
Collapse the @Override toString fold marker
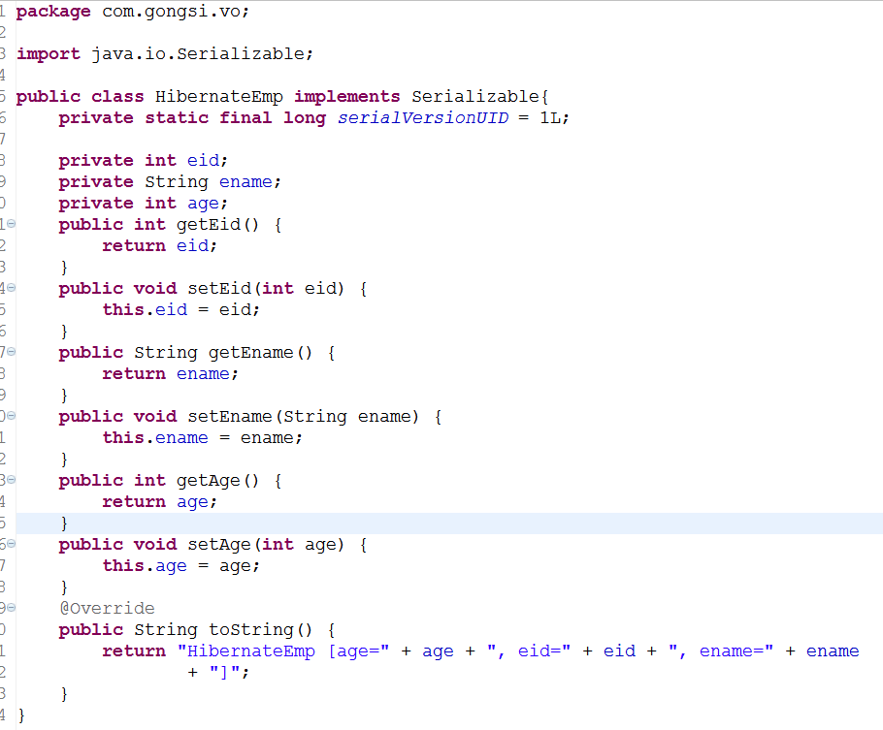tap(11, 608)
